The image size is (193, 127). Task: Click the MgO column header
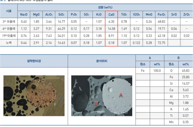point(36,15)
